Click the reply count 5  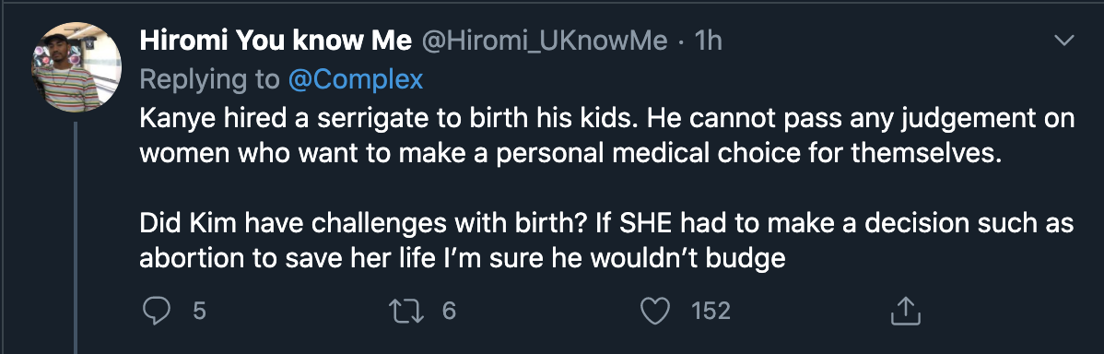[200, 311]
